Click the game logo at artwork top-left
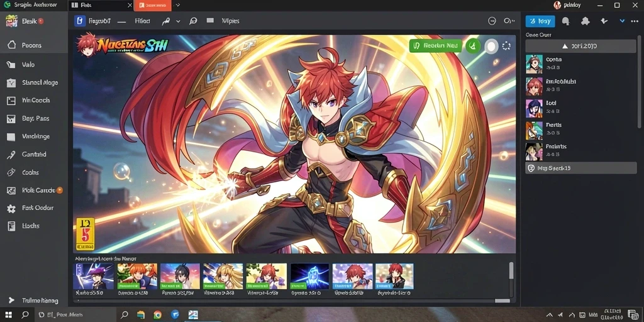This screenshot has width=644, height=322. click(x=122, y=45)
